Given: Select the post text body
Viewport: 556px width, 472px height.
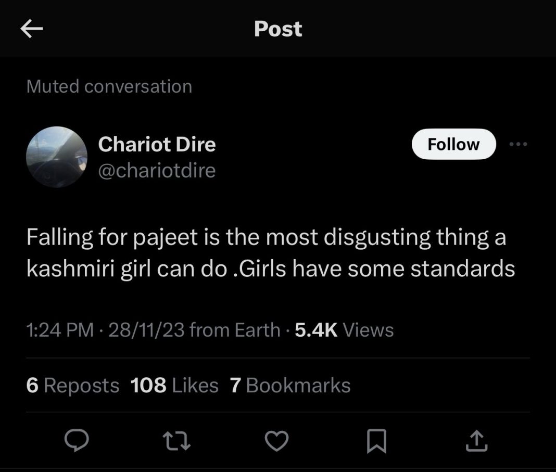Looking at the screenshot, I should pos(271,253).
